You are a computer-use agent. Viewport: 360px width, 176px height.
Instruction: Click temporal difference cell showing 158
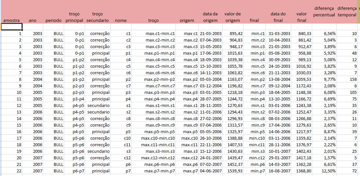pos(347,79)
